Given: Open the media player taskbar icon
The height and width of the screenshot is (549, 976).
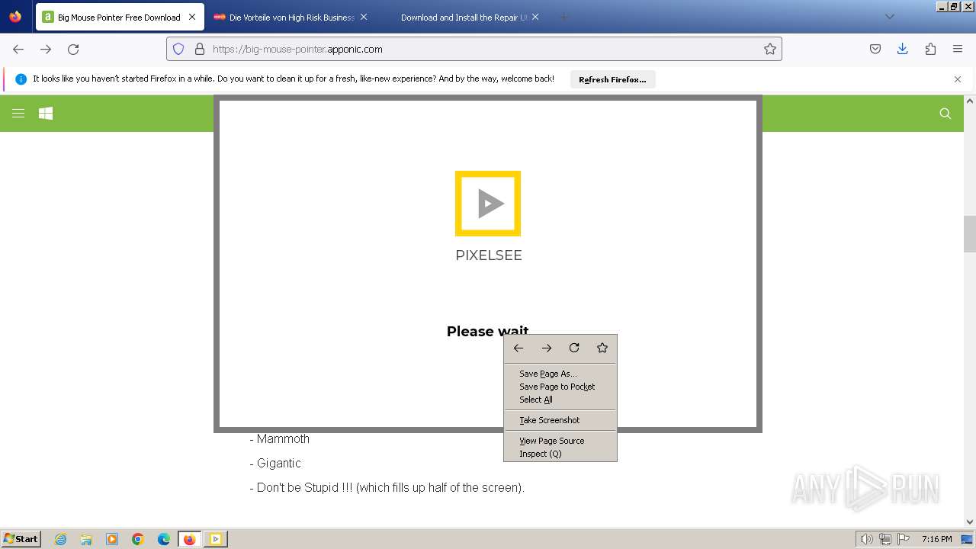Looking at the screenshot, I should [112, 539].
